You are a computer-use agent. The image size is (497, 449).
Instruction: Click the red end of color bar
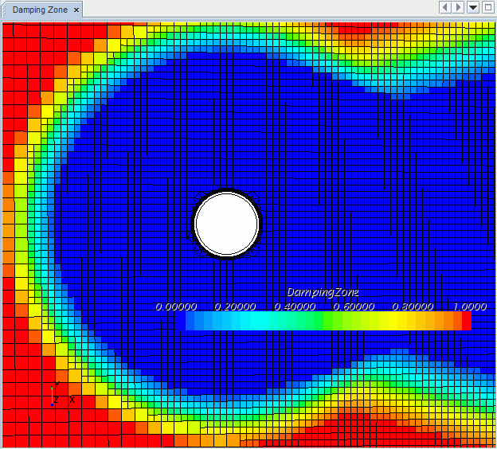pos(467,321)
